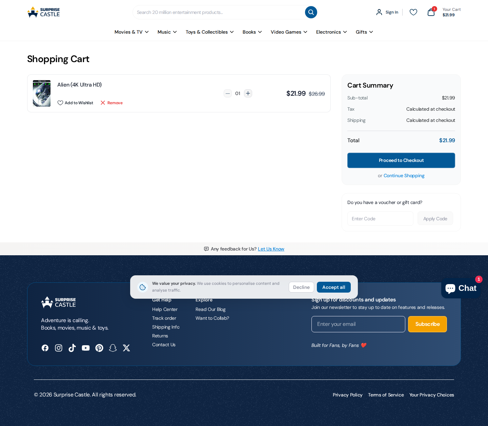488x426 pixels.
Task: Open the Alien 4K product thumbnail
Action: pyautogui.click(x=42, y=93)
